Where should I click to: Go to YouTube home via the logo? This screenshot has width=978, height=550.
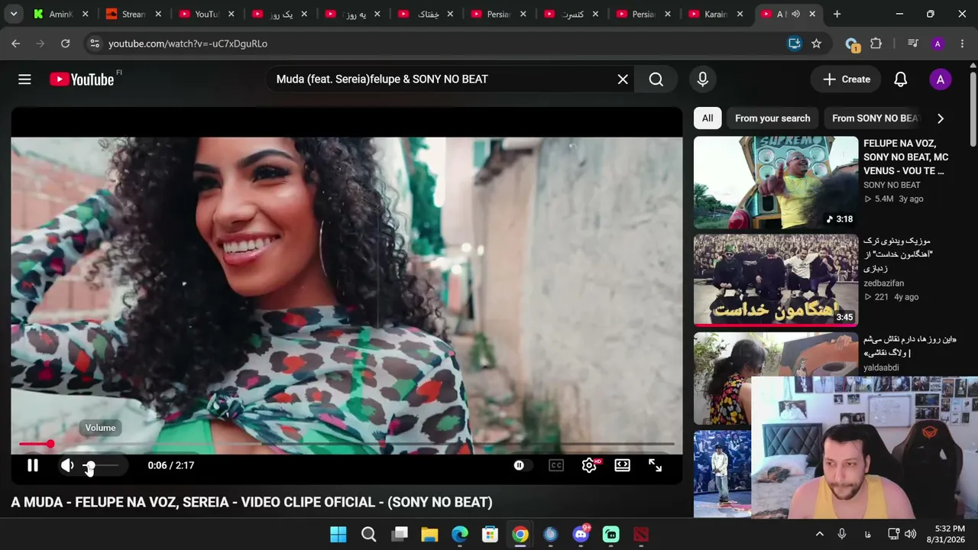82,79
